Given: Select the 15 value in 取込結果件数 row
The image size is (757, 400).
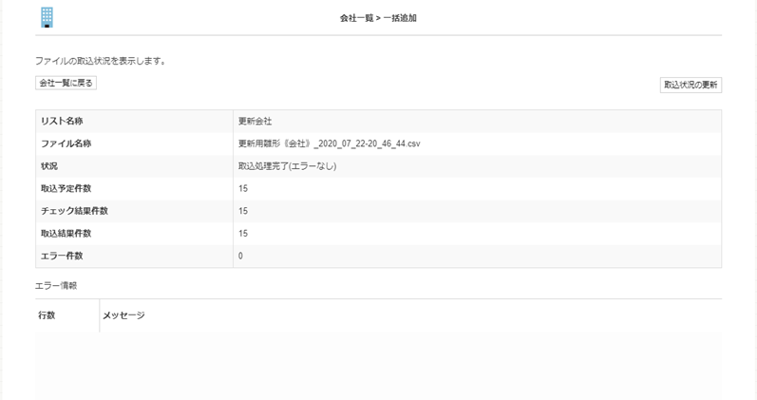Looking at the screenshot, I should (243, 234).
